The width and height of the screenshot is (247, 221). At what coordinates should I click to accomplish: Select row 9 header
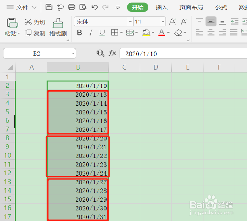click(8, 147)
